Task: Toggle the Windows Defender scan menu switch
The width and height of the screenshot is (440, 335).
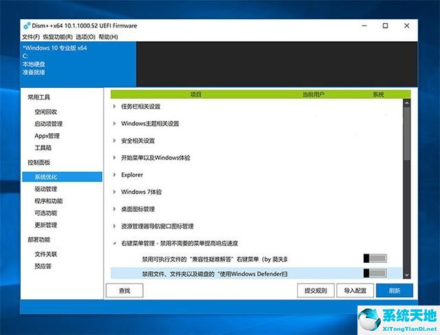Action: [375, 273]
